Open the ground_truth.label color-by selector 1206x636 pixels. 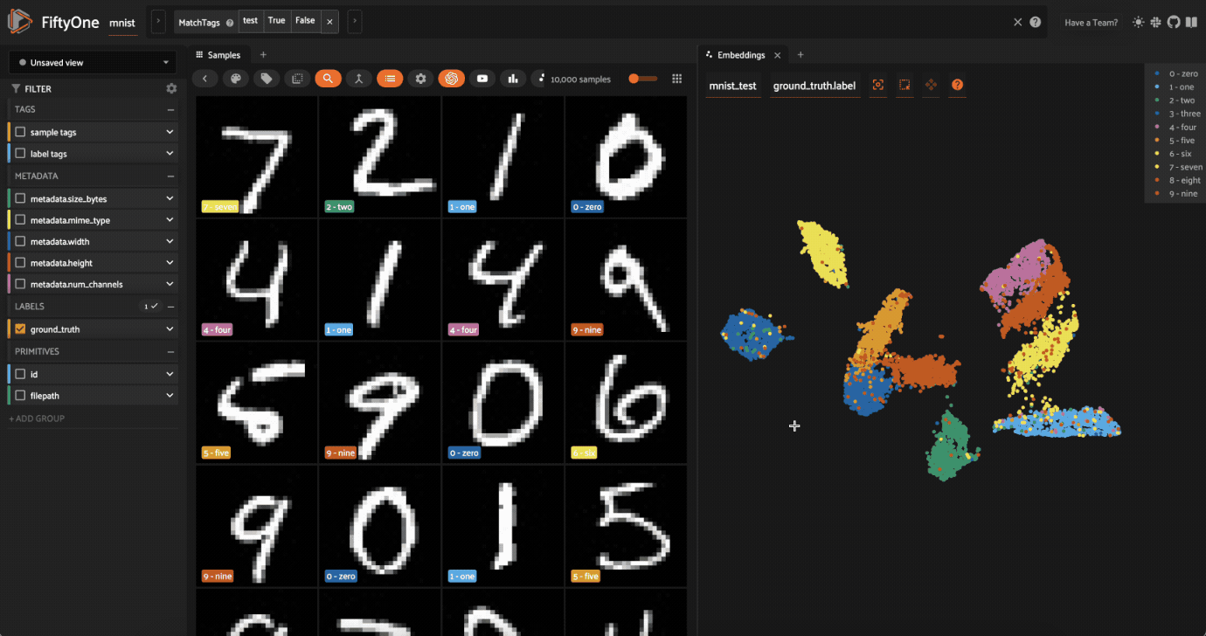tap(814, 86)
